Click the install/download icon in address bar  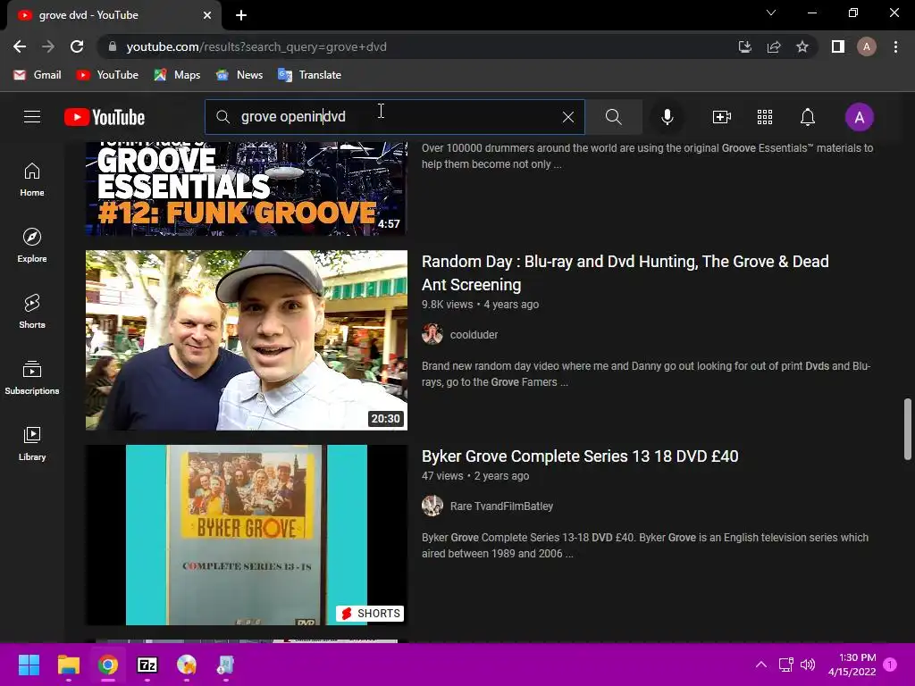[x=744, y=46]
